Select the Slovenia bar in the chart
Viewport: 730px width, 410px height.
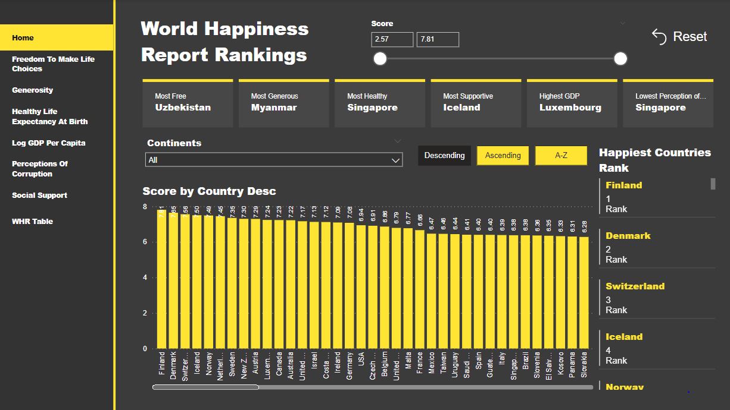click(537, 292)
